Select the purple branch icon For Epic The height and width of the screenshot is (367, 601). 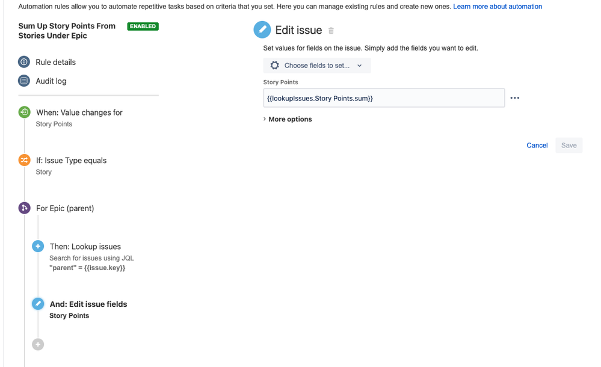[24, 208]
